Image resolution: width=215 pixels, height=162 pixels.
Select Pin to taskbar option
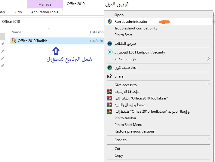pos(125,118)
